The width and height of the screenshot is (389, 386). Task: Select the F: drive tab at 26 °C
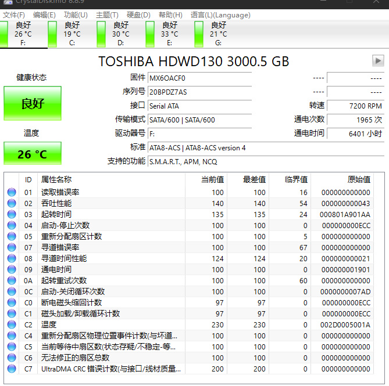coord(24,34)
